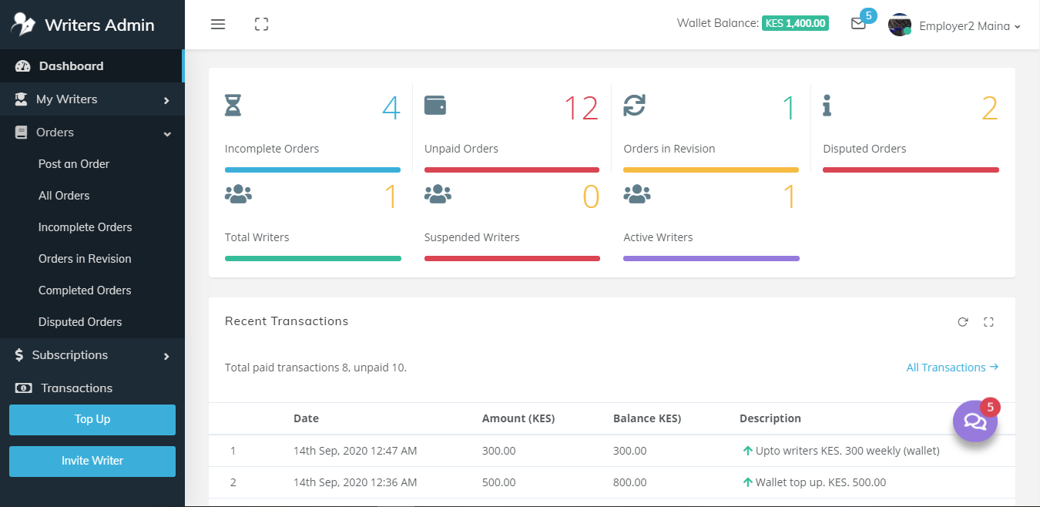This screenshot has width=1040, height=507.
Task: Click the Invite Writer button
Action: [x=92, y=462]
